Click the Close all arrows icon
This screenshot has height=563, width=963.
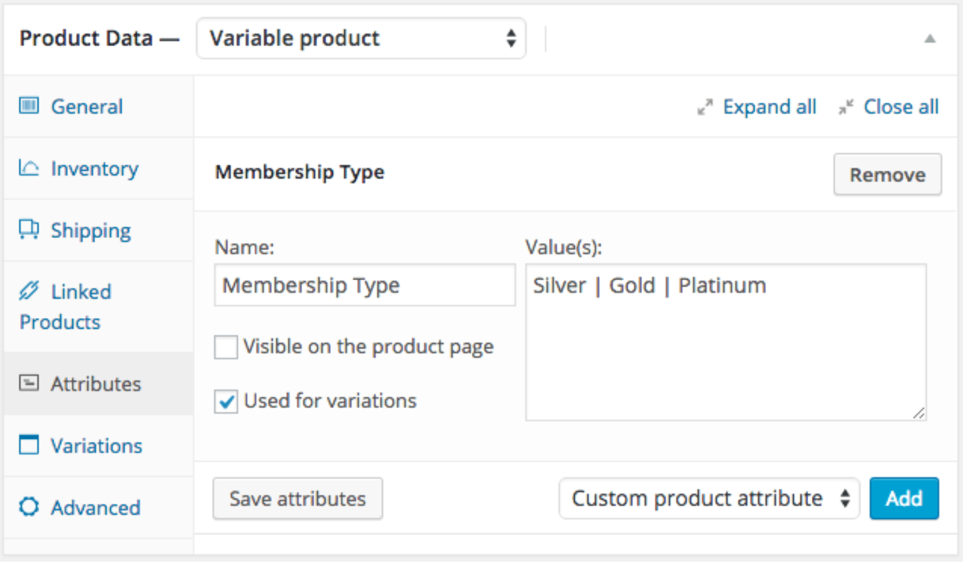(846, 108)
